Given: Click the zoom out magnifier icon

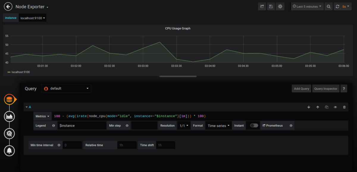Looking at the screenshot, I should (328, 7).
